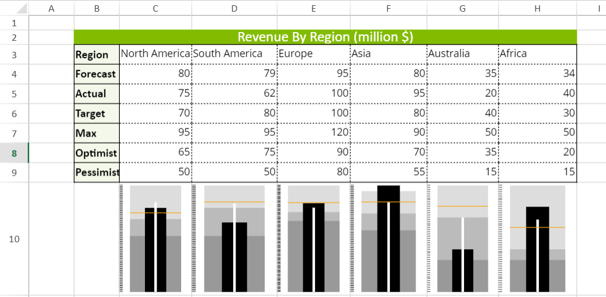Select Europe Actual value 100

click(x=313, y=93)
